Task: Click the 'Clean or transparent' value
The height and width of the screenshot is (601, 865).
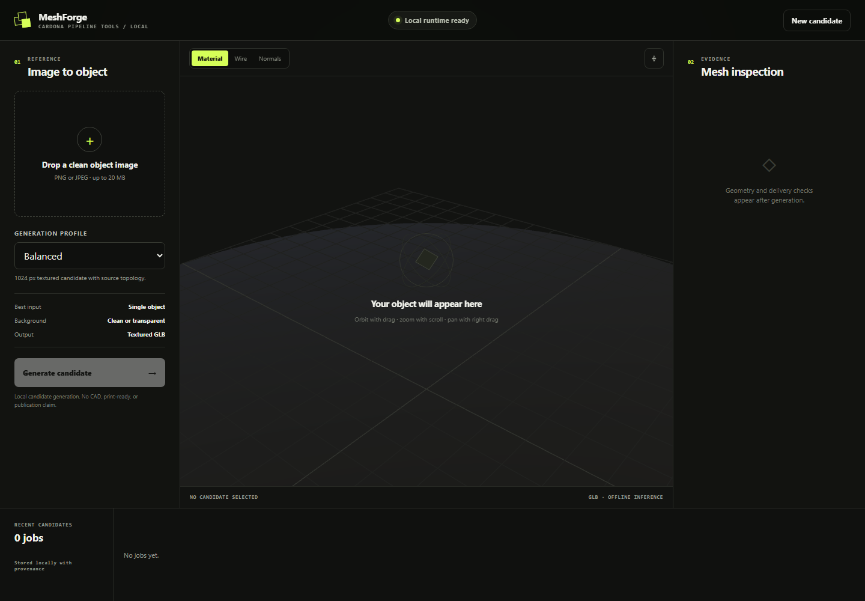Action: 136,321
